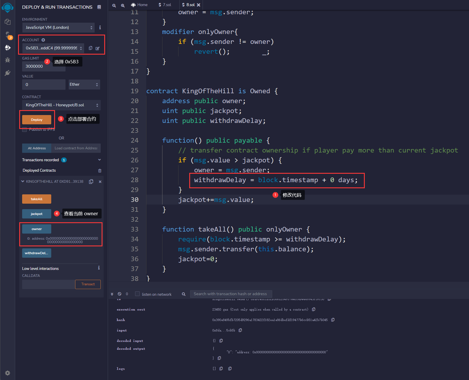Copy the input value 0x8da...5cb5b
469x380 pixels.
tap(240, 330)
